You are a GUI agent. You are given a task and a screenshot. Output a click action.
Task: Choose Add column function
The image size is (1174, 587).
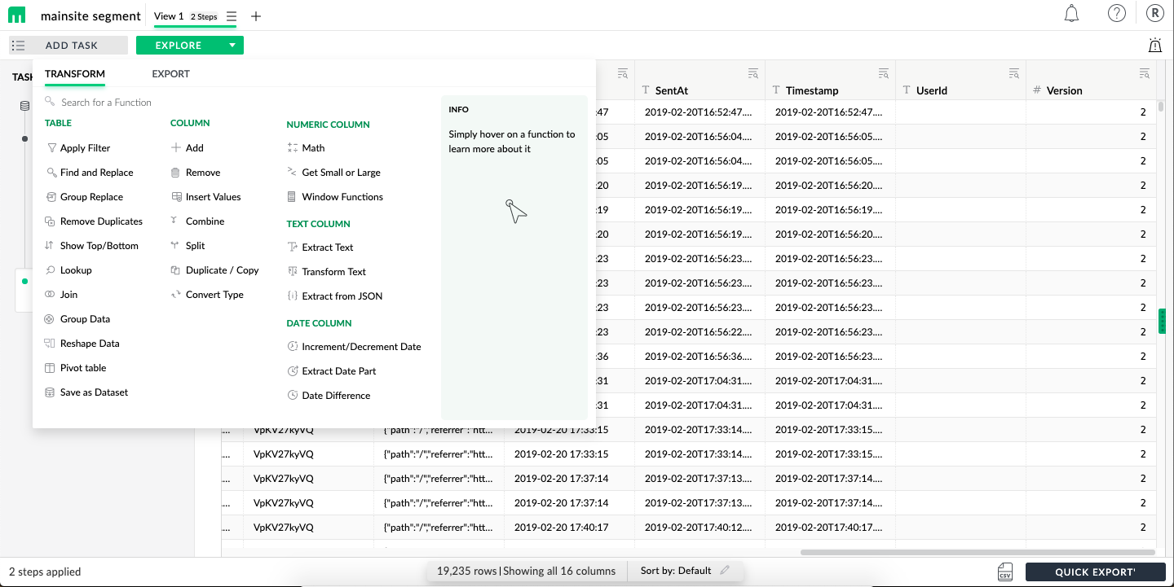coord(188,148)
